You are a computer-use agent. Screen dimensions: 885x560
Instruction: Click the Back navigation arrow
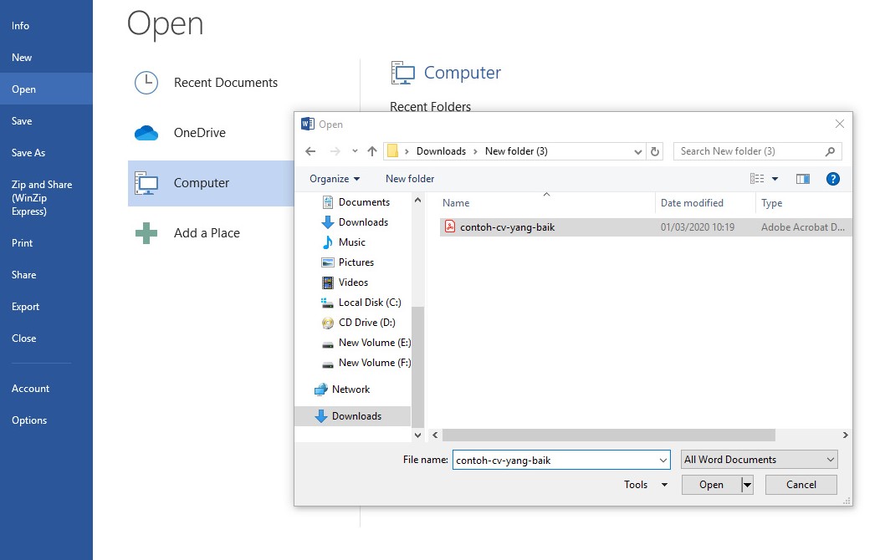coord(310,150)
